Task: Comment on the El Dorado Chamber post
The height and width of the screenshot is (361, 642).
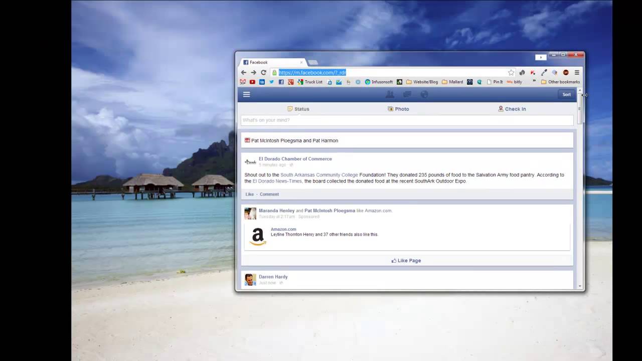Action: click(269, 194)
